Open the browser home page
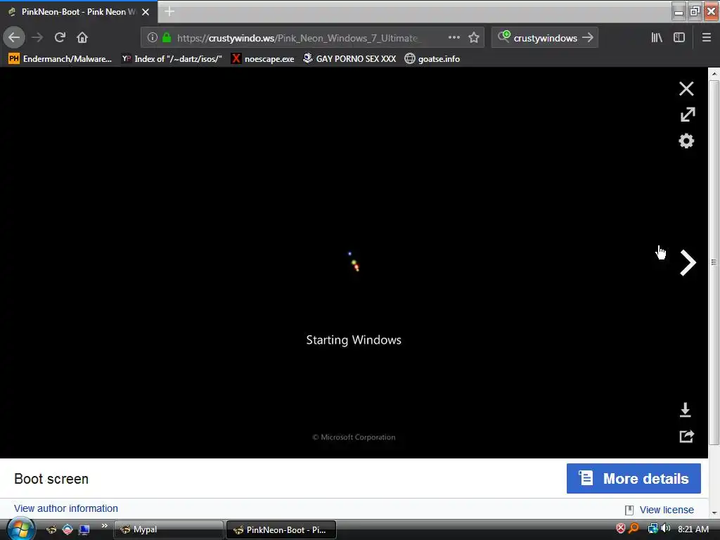Image resolution: width=720 pixels, height=540 pixels. pos(82,37)
